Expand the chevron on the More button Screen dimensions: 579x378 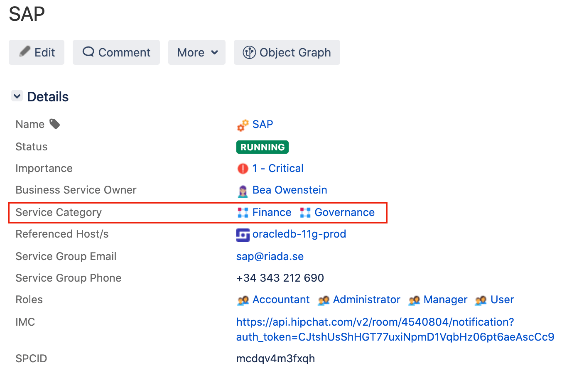[x=215, y=52]
